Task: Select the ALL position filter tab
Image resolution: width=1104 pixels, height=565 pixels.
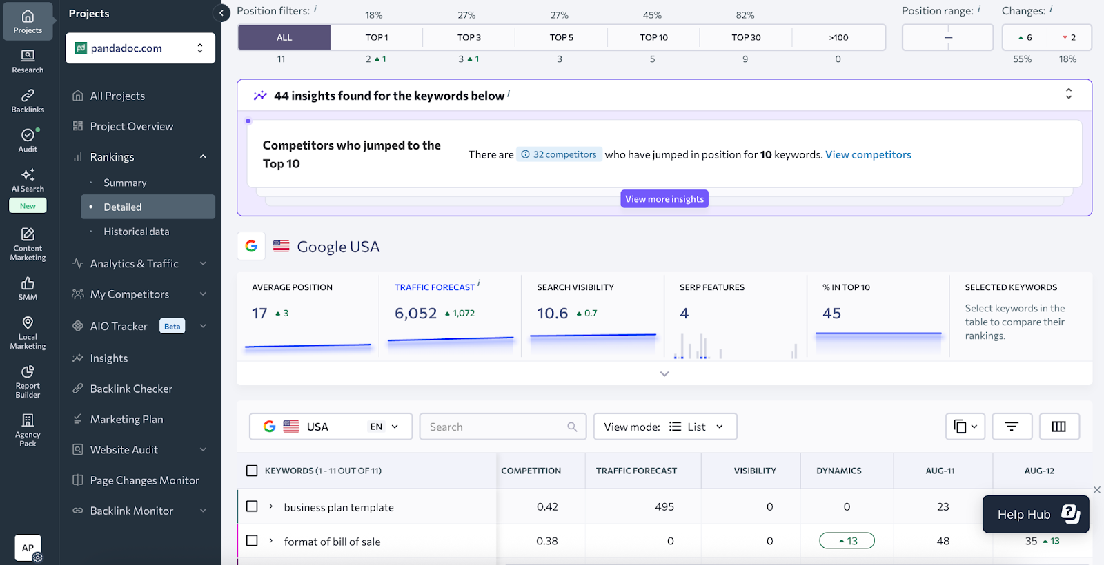Action: (x=284, y=37)
